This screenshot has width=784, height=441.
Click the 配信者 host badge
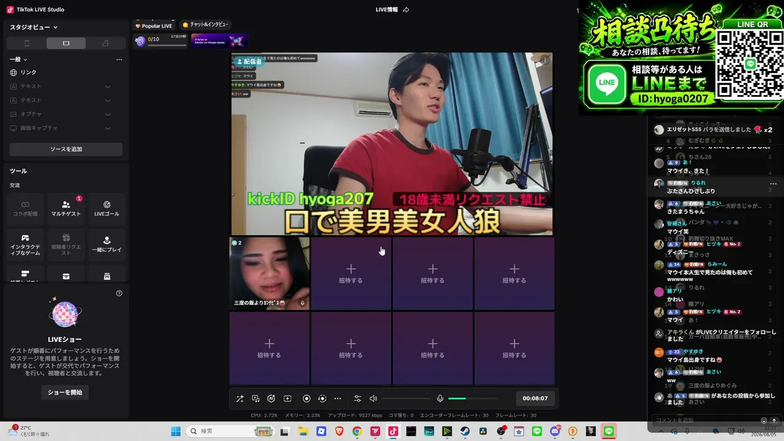pyautogui.click(x=249, y=61)
